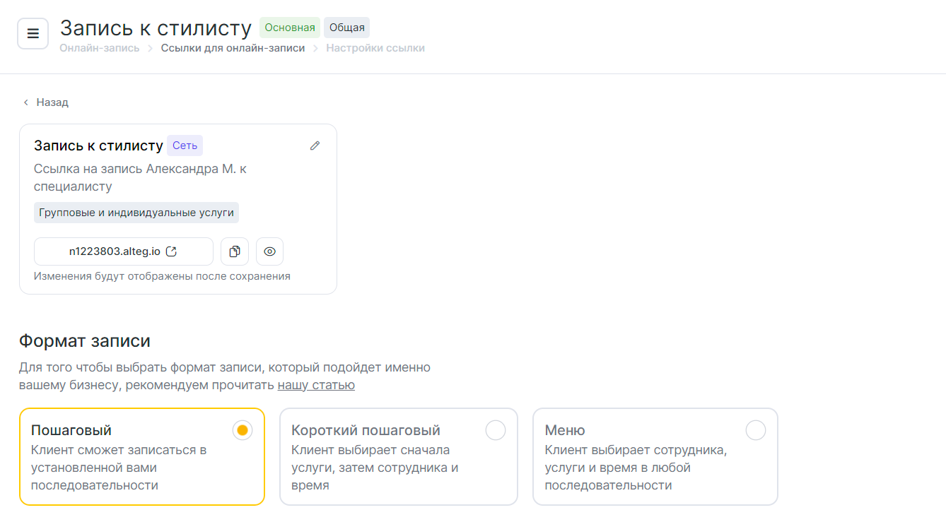The image size is (946, 522).
Task: Go to Онлайн-запись breadcrumb
Action: (x=100, y=48)
